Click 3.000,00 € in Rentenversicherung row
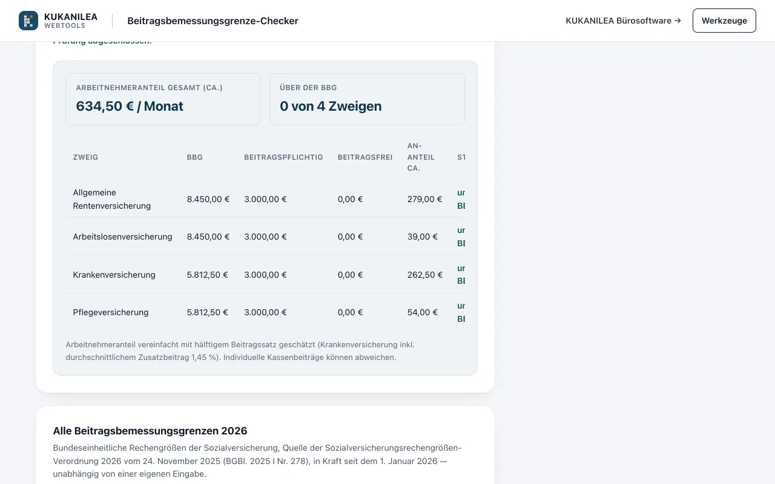The image size is (775, 484). [x=265, y=199]
